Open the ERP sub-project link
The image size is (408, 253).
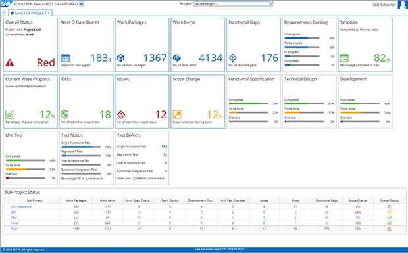[x=13, y=212]
